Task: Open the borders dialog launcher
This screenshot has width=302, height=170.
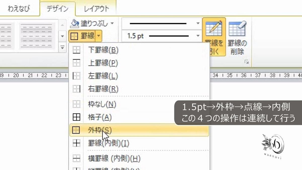Action: point(247,62)
